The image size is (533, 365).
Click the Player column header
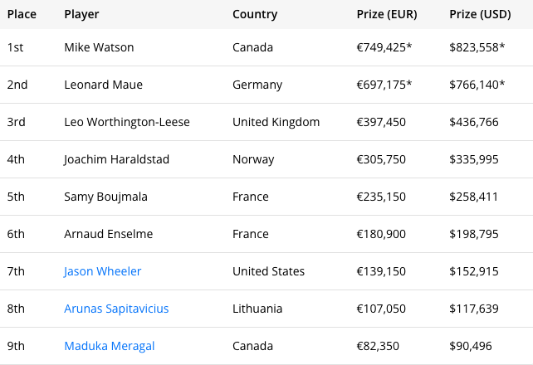point(81,14)
